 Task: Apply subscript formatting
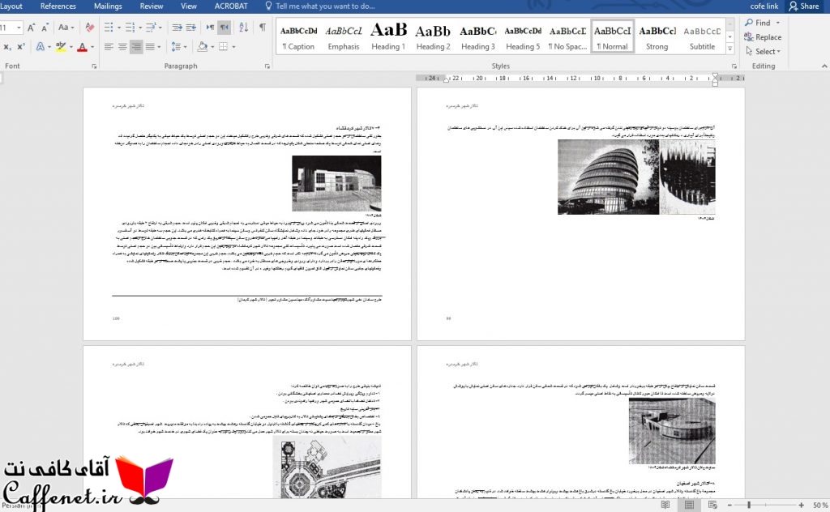coord(7,47)
